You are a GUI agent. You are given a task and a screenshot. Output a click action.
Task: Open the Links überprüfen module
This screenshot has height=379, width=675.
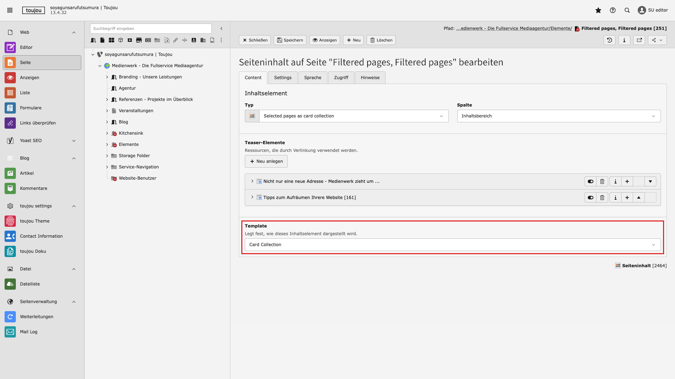tap(42, 123)
